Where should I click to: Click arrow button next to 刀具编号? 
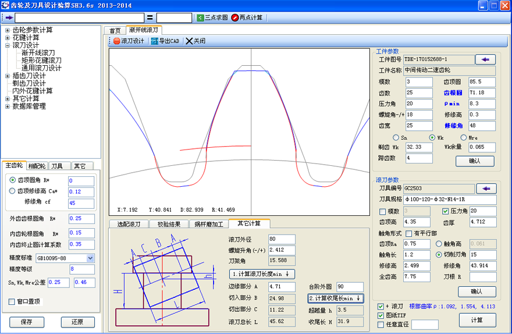486,189
